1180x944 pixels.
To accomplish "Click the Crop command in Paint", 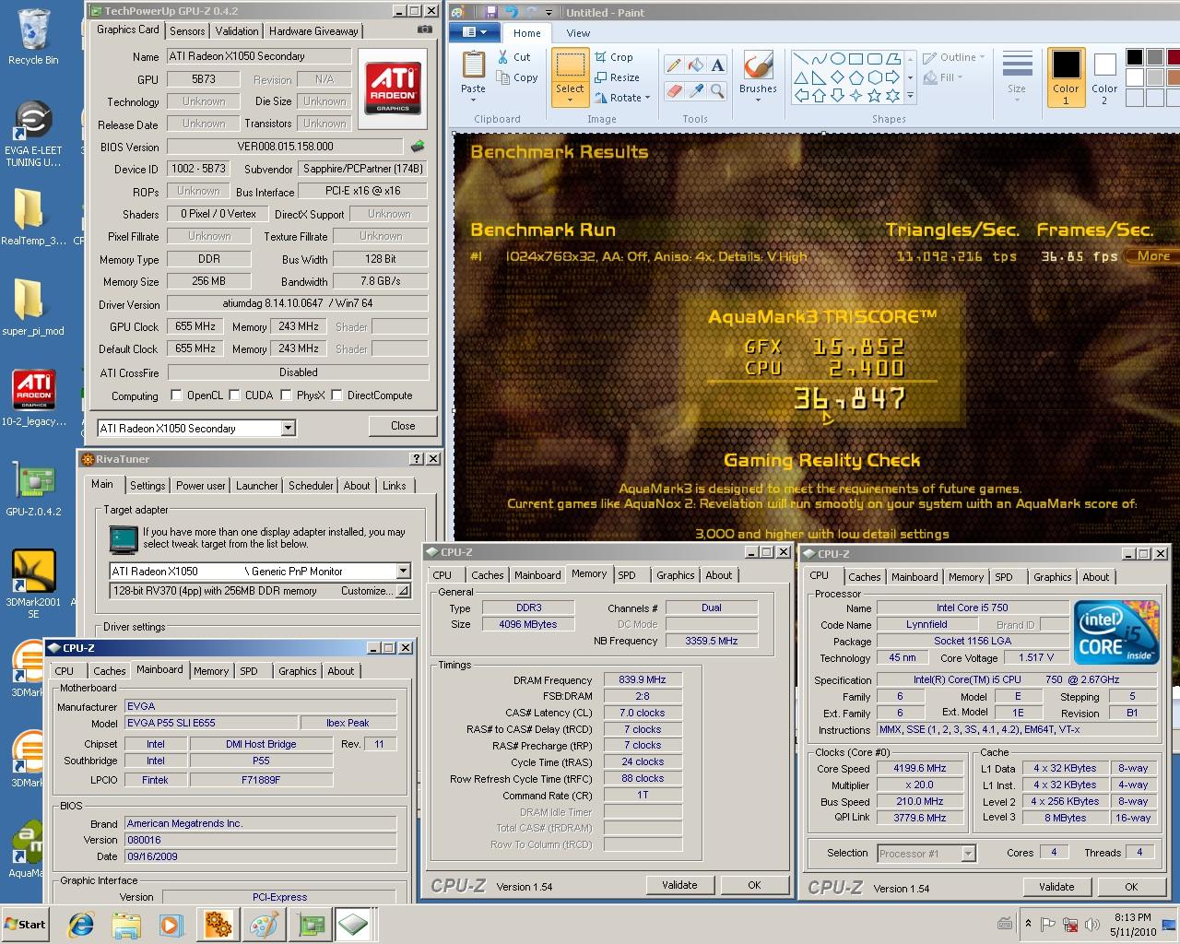I will point(614,57).
